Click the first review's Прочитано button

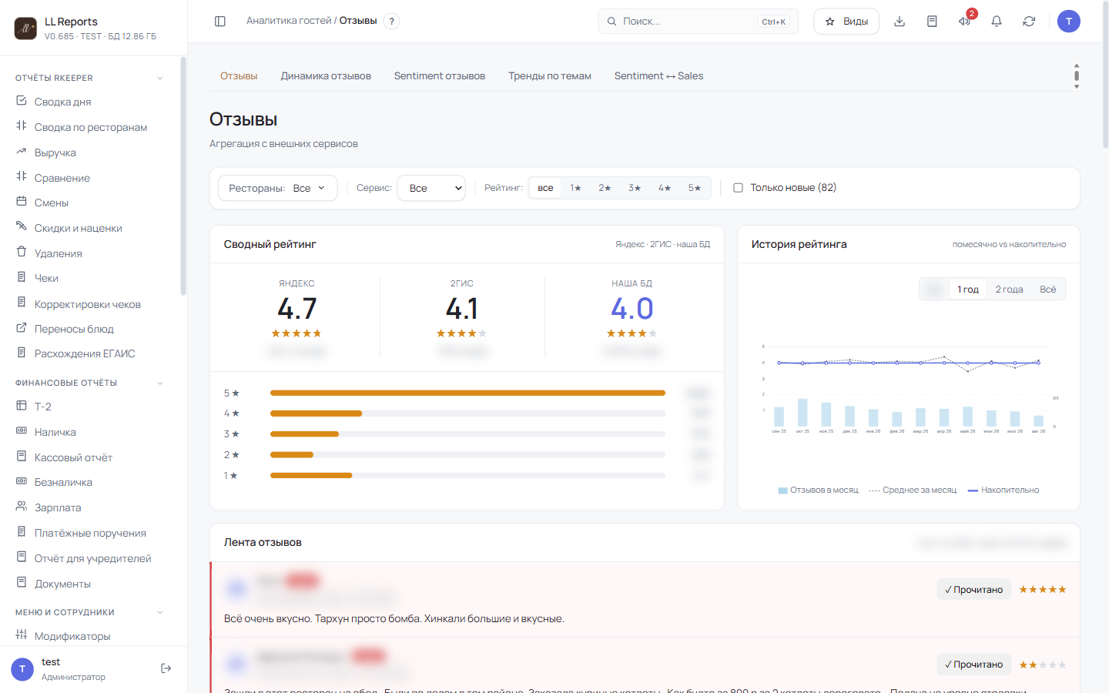[974, 590]
